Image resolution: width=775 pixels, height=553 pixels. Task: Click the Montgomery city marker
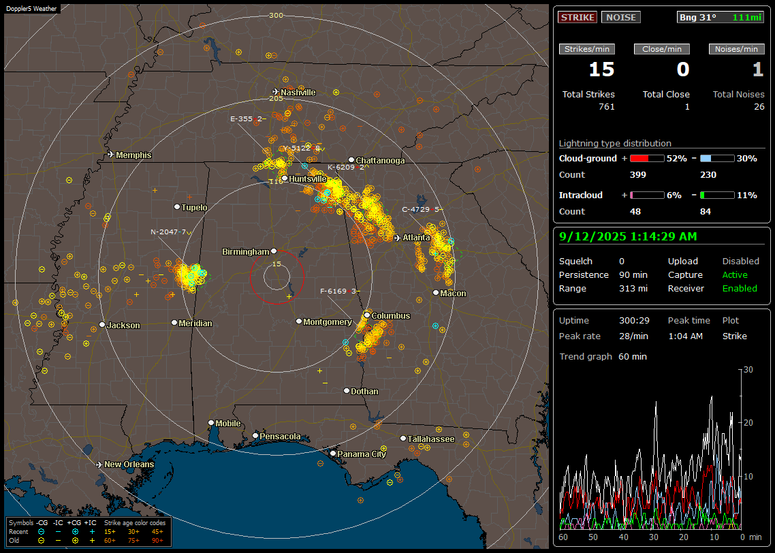pos(298,321)
